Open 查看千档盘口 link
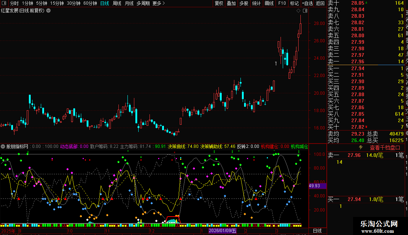 [x=385, y=148]
